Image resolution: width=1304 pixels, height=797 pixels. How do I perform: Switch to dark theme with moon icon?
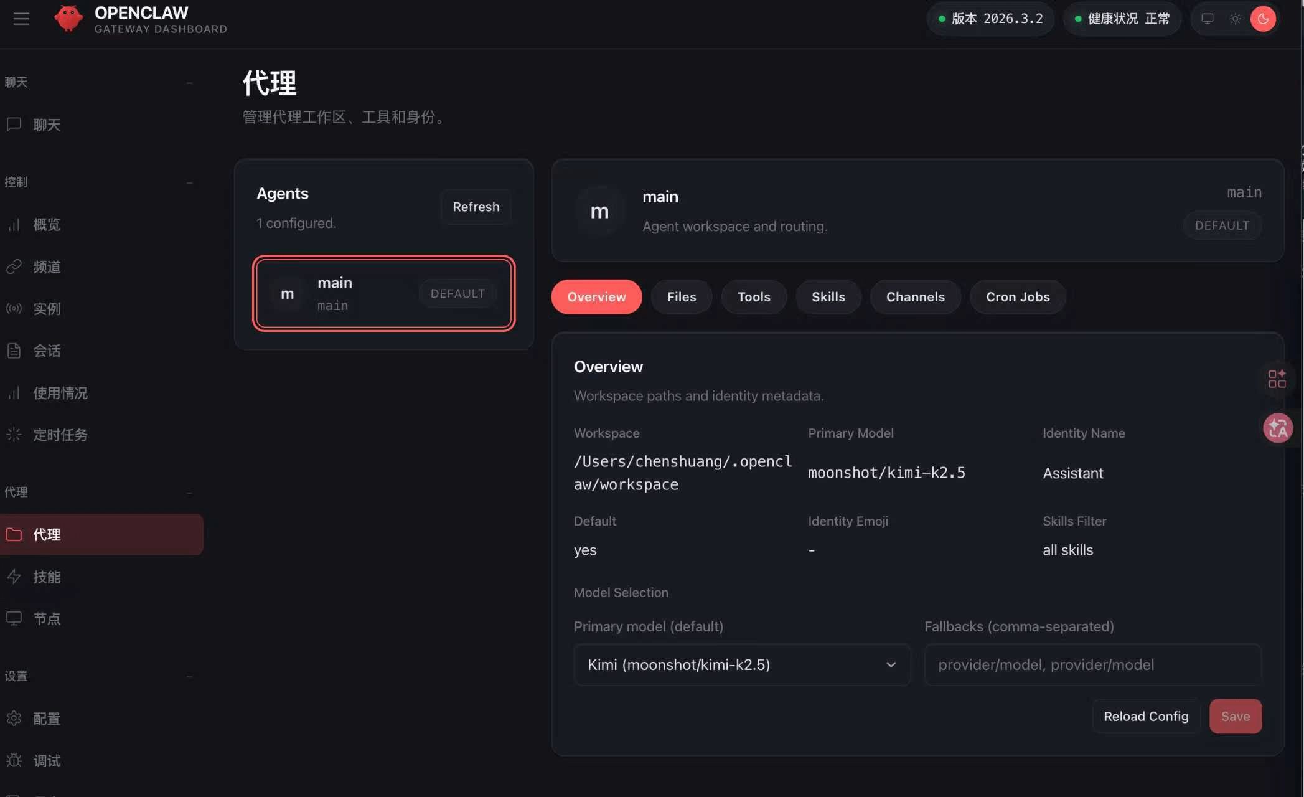(x=1263, y=19)
